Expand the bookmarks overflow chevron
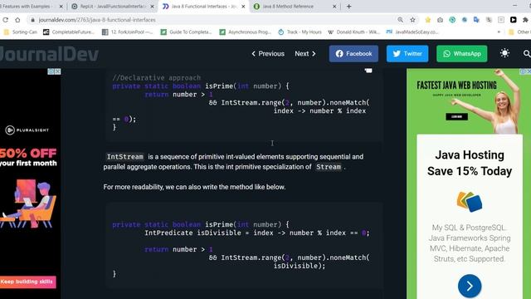Viewport: 531px width, 299px height. point(499,32)
